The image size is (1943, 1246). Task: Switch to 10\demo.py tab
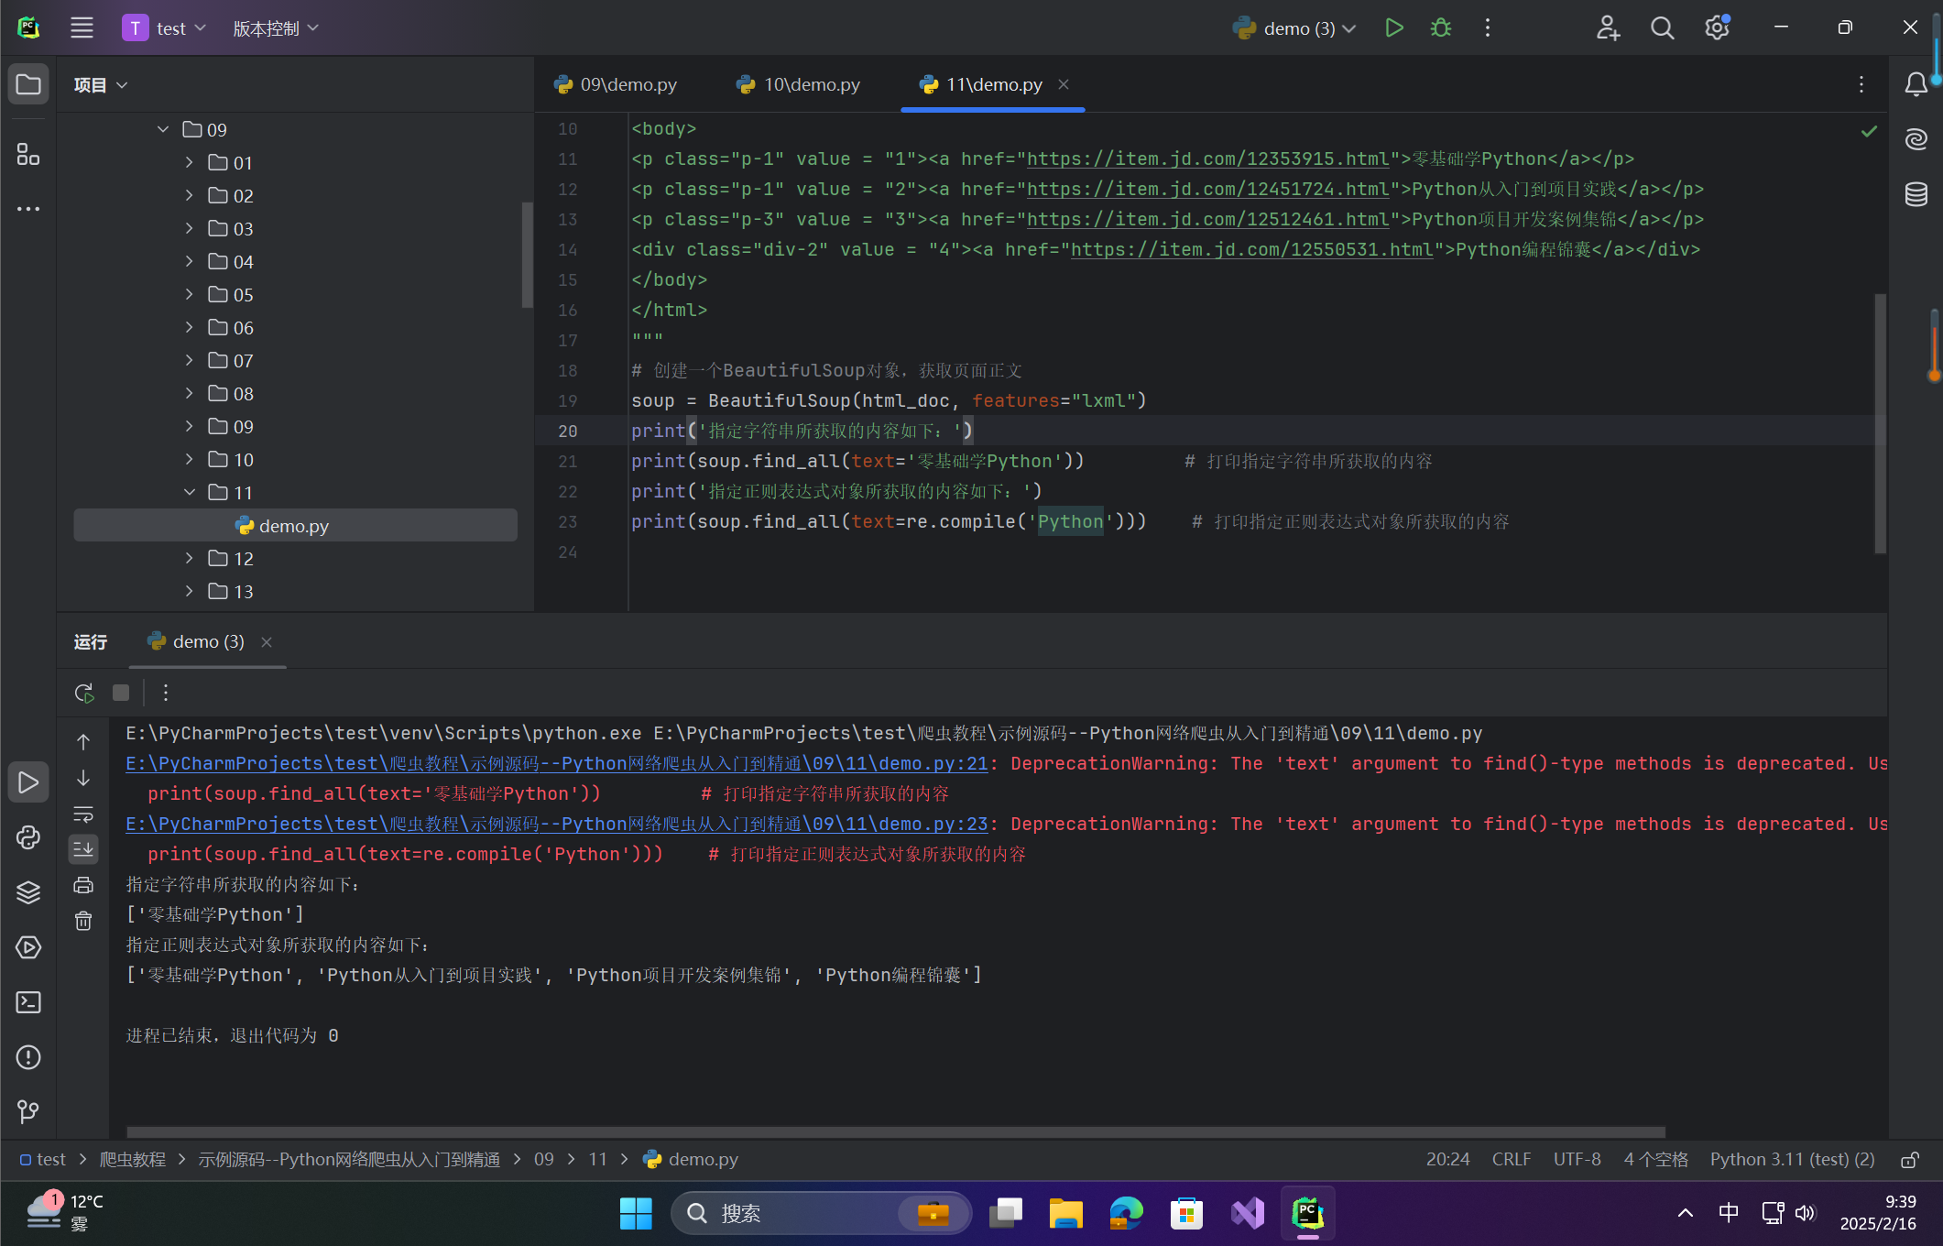pyautogui.click(x=799, y=84)
